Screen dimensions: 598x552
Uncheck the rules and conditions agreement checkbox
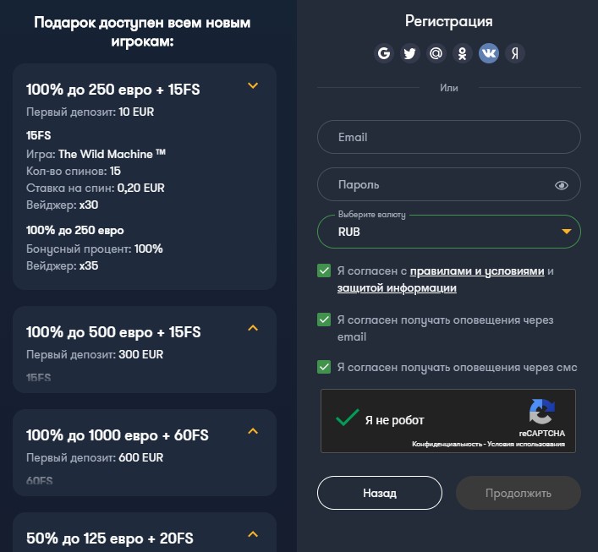click(324, 271)
